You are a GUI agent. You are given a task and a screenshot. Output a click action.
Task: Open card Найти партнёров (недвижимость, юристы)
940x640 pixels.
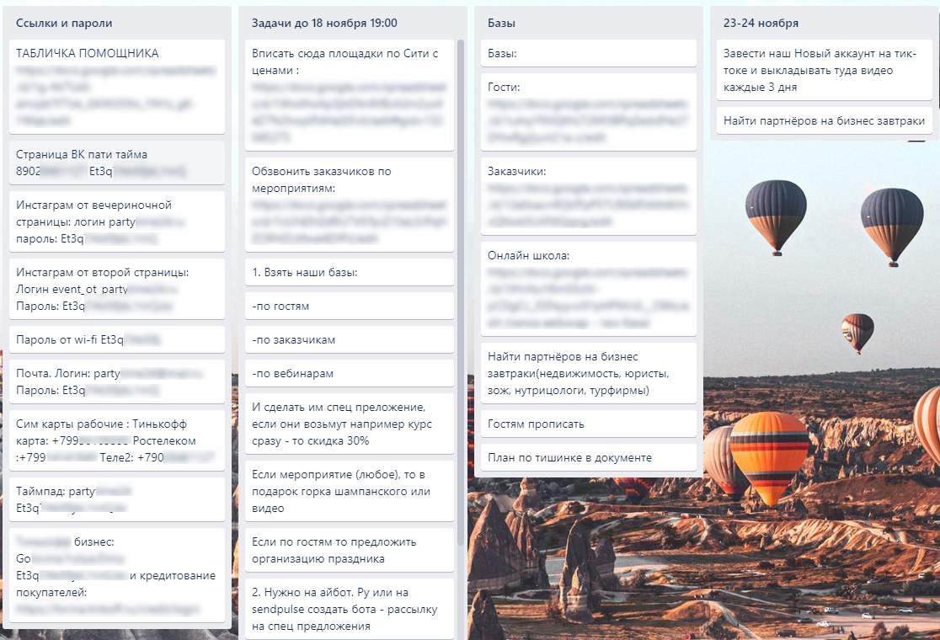click(x=588, y=373)
